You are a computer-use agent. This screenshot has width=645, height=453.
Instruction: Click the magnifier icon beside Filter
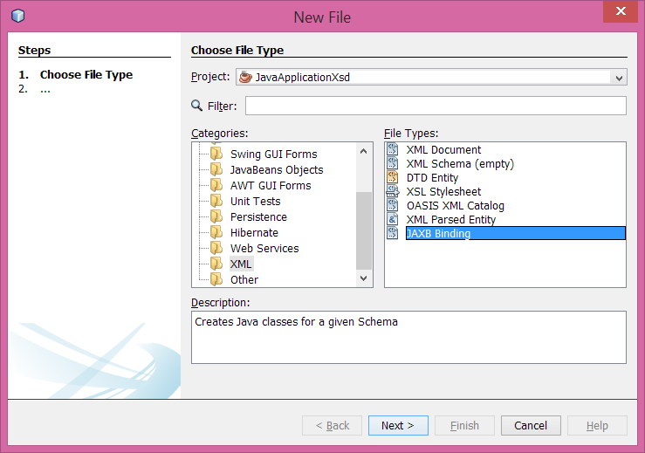(197, 106)
